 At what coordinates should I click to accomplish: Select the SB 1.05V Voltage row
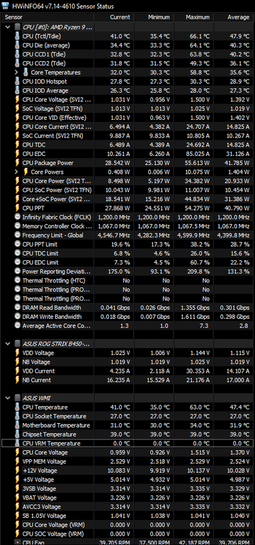[127, 516]
